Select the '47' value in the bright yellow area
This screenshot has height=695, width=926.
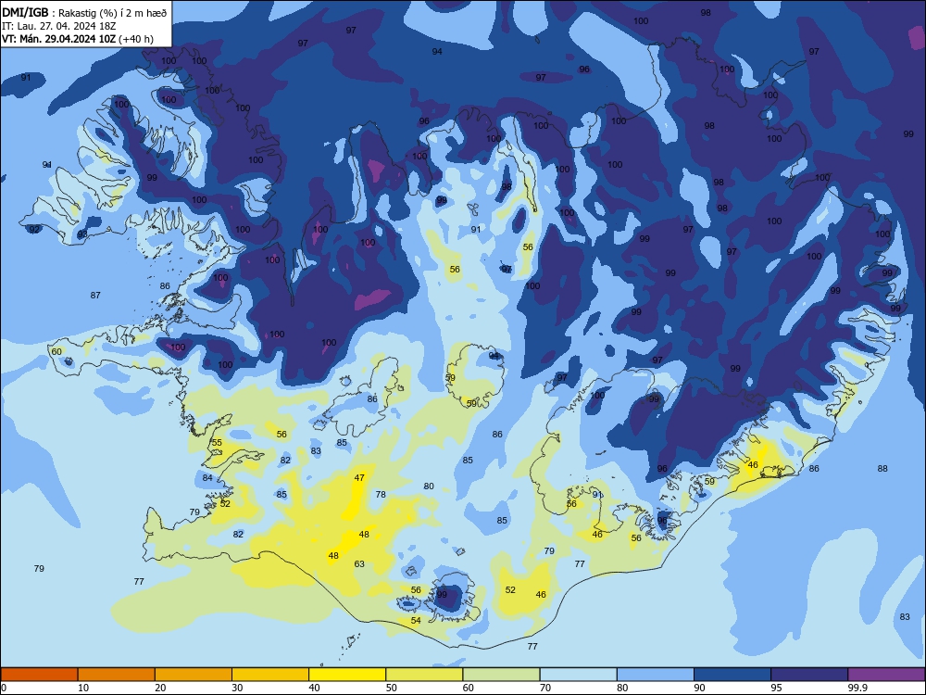(x=359, y=477)
